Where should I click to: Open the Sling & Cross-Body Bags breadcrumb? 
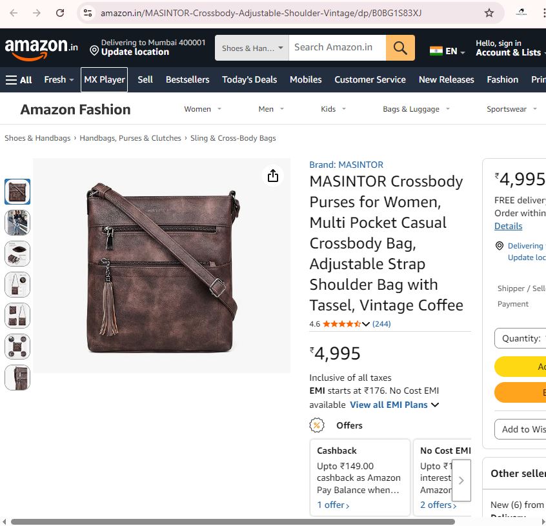coord(232,137)
